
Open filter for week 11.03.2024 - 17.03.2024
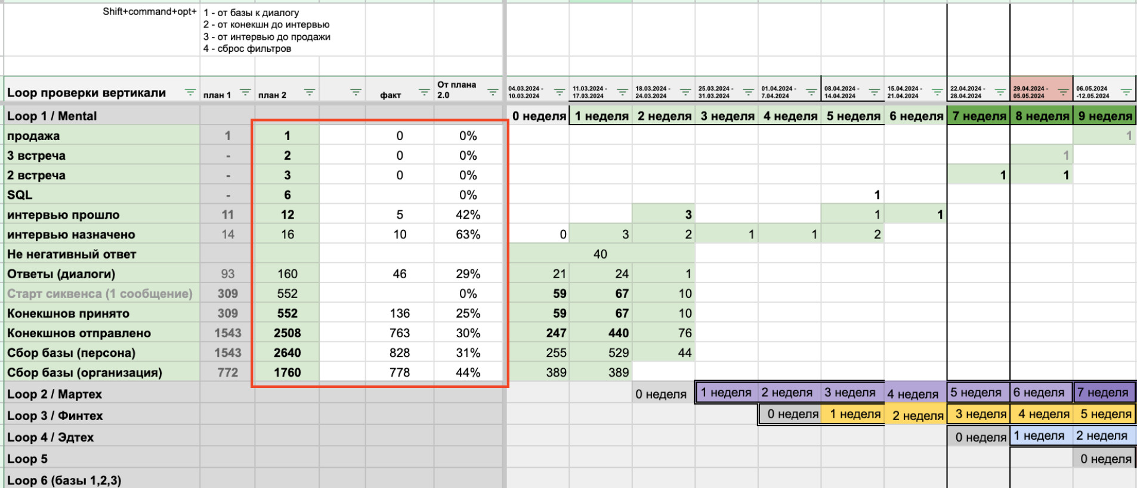[622, 92]
